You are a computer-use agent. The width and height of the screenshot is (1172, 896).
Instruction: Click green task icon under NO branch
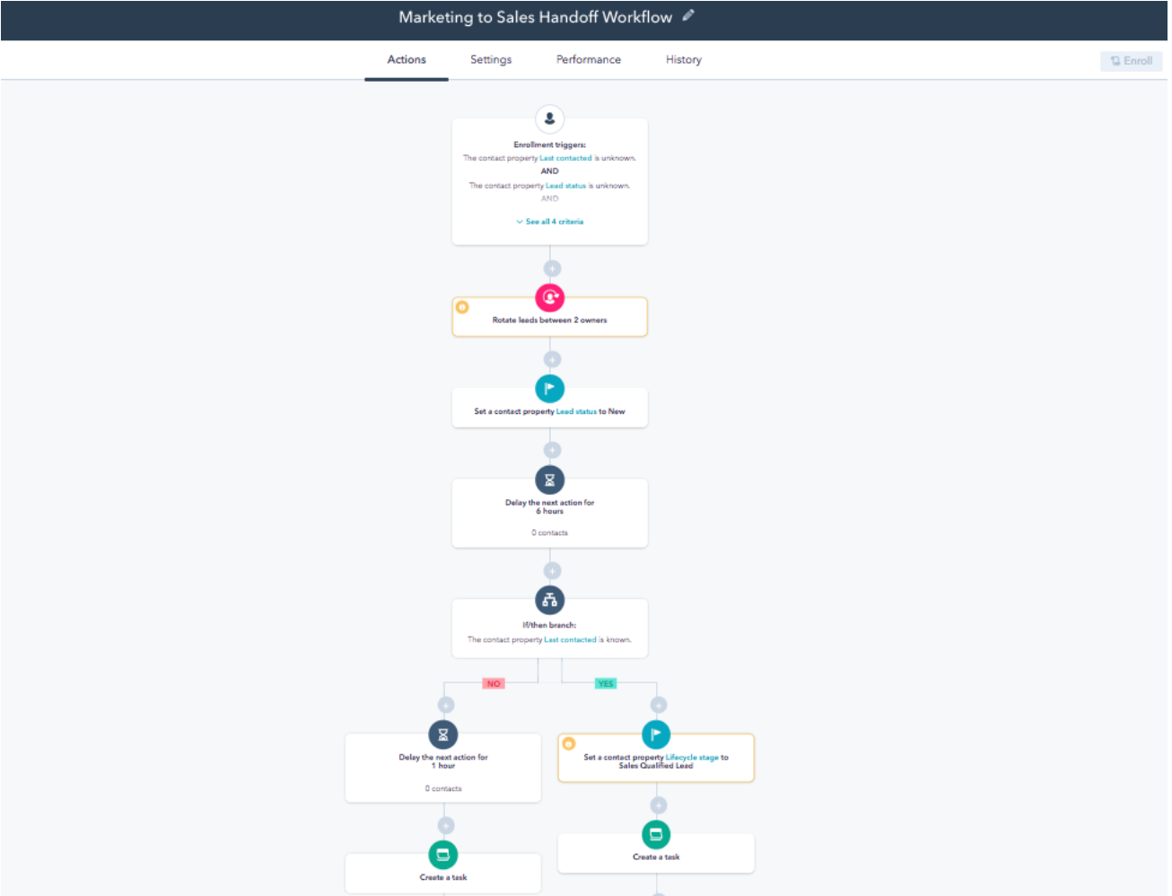[x=442, y=856]
